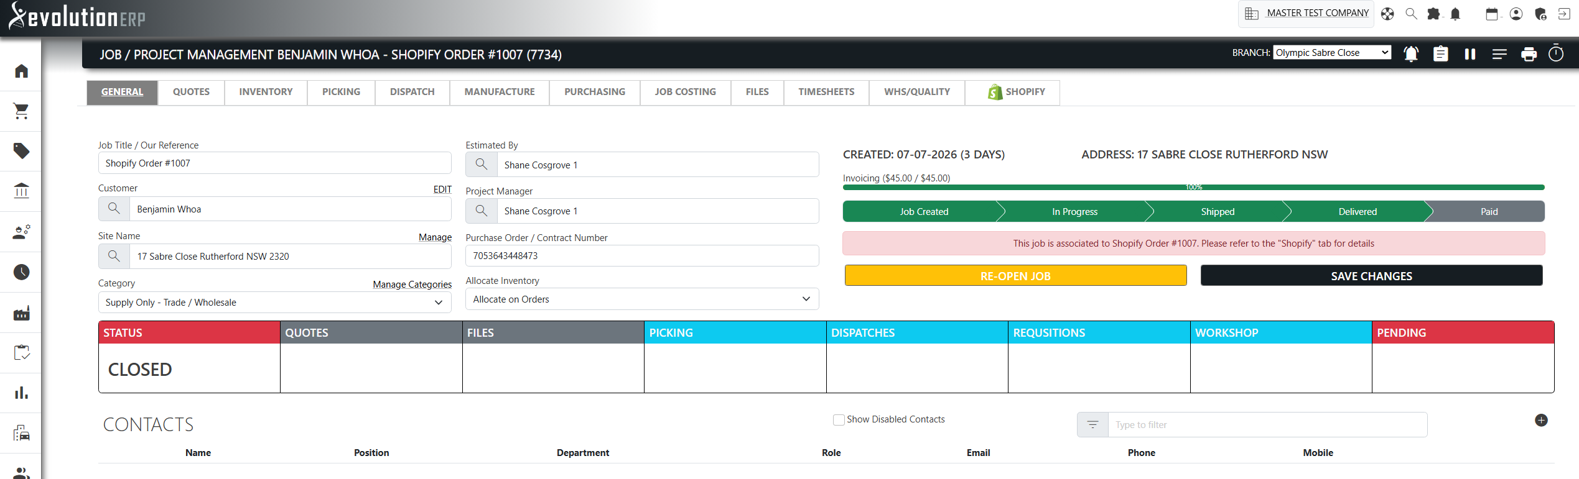Click the Paid status stage
The image size is (1579, 479).
[x=1489, y=211]
